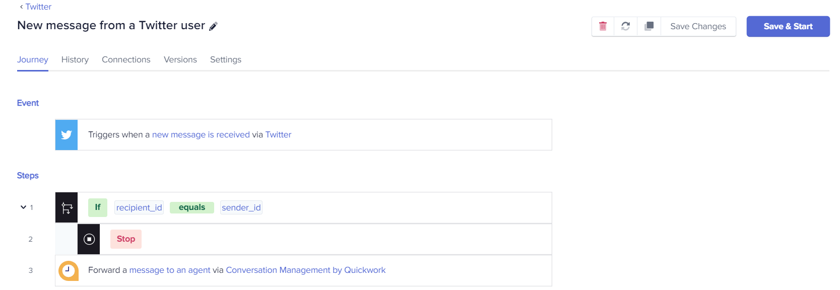Click the Save & Start button
Screen dimensions: 840x290
click(x=788, y=26)
